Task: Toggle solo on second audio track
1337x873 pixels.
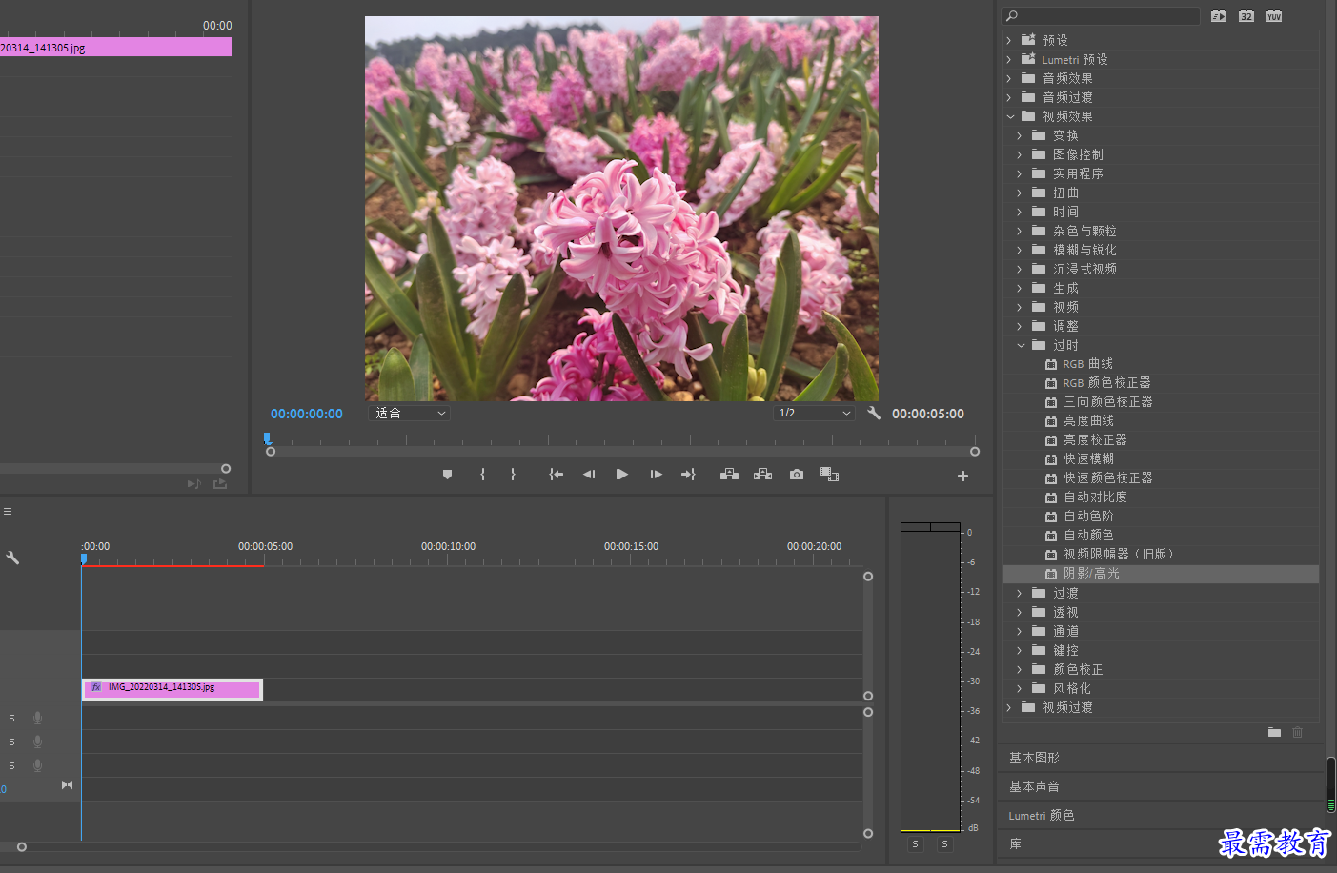Action: [x=11, y=742]
